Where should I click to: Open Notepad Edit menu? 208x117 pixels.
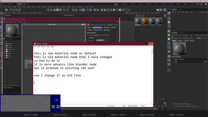coord(38,46)
